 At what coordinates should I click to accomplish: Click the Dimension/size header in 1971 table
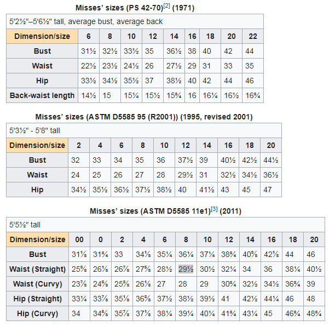(x=42, y=36)
